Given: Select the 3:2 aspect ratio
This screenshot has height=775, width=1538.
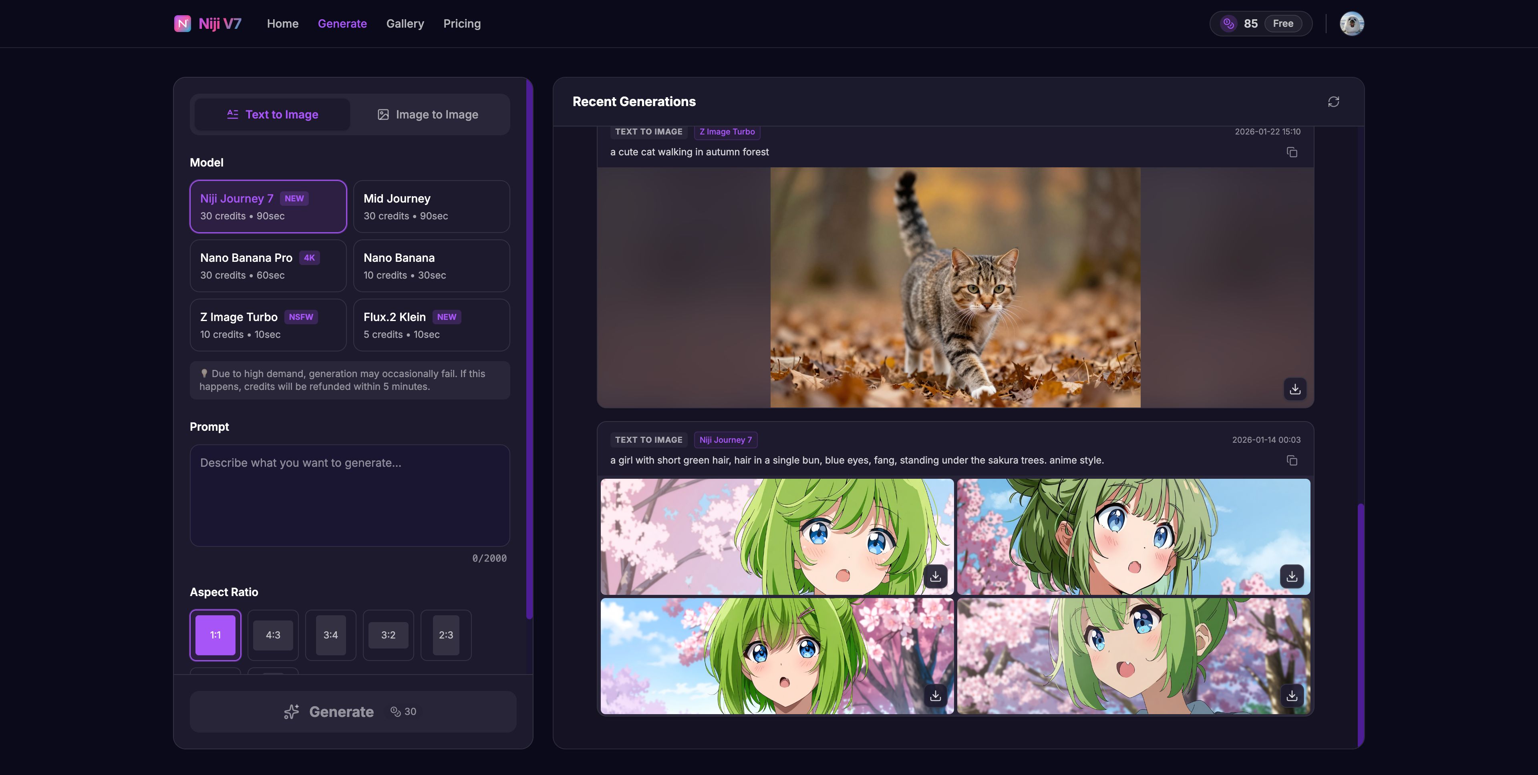Looking at the screenshot, I should pyautogui.click(x=388, y=635).
